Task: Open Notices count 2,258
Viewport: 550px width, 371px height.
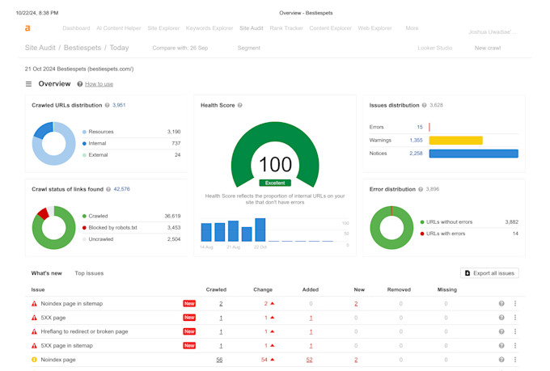Action: click(x=416, y=154)
